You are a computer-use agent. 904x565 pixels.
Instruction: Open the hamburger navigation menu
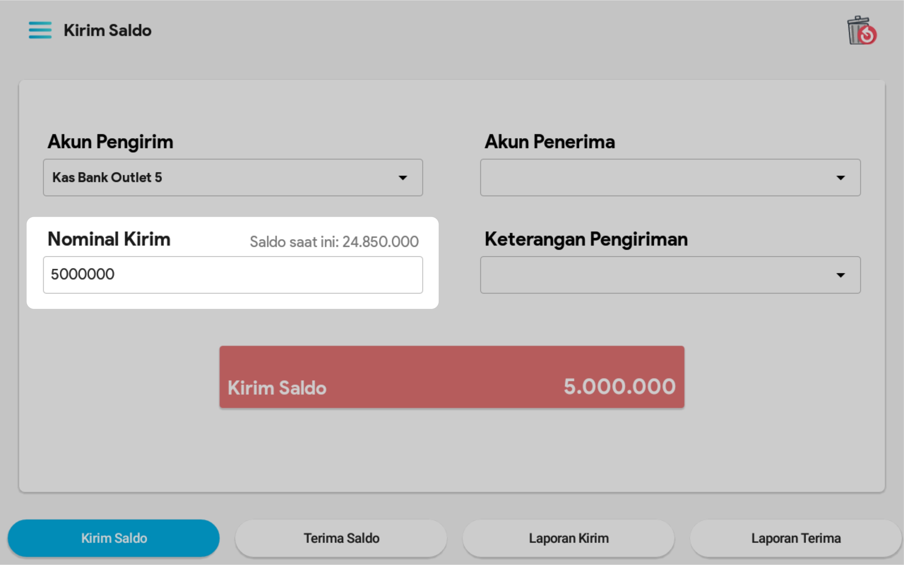pos(40,30)
